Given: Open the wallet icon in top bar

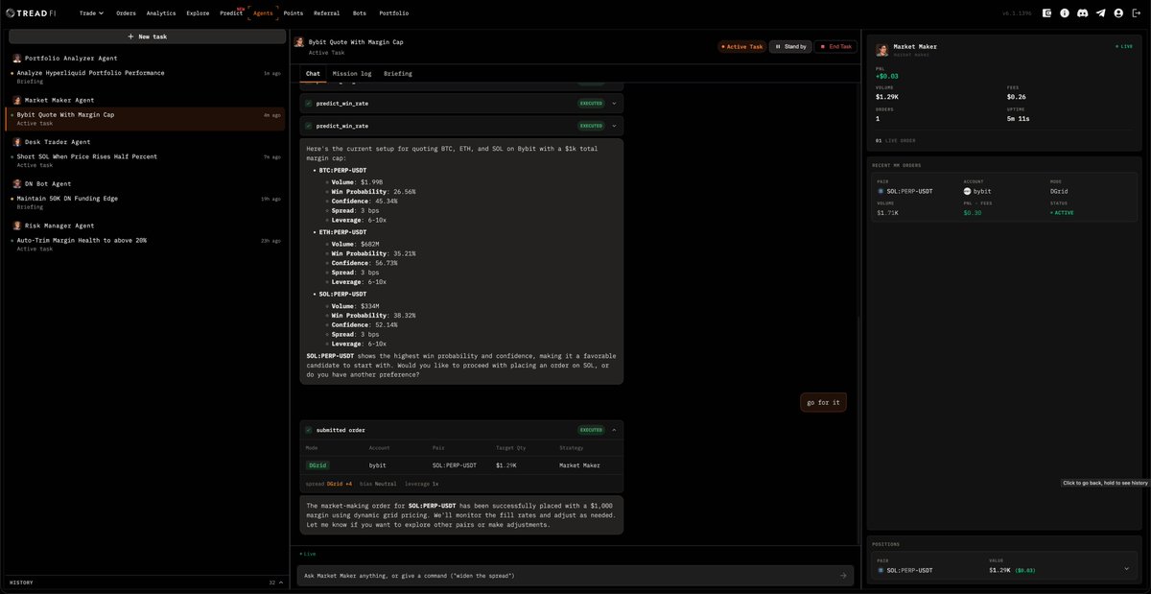Looking at the screenshot, I should pyautogui.click(x=1046, y=13).
